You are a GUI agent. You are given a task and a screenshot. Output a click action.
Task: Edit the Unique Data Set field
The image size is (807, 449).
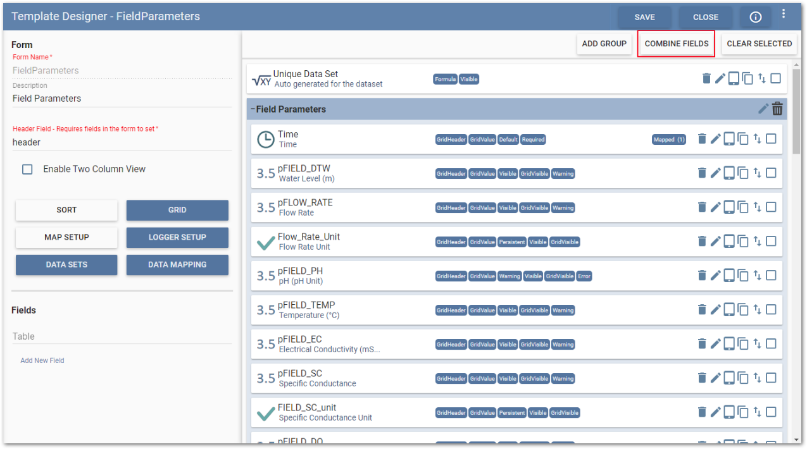(x=720, y=78)
